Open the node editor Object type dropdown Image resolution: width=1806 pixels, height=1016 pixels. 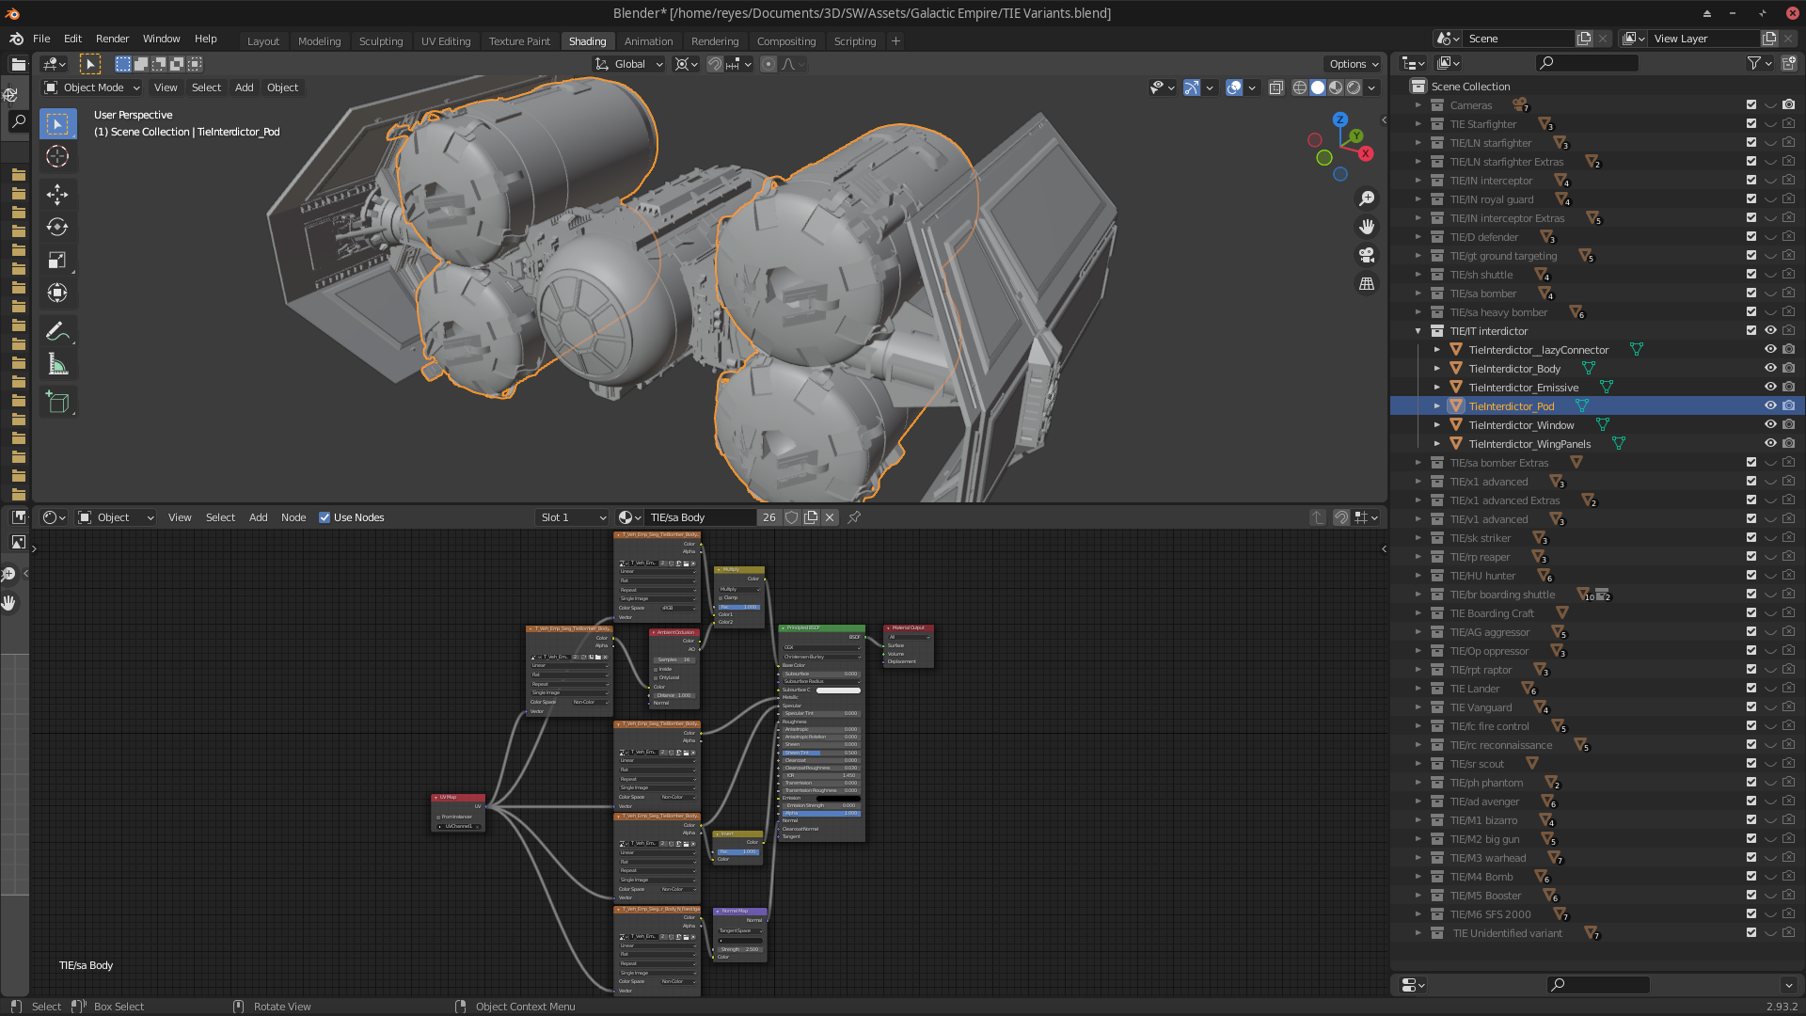[x=116, y=517]
